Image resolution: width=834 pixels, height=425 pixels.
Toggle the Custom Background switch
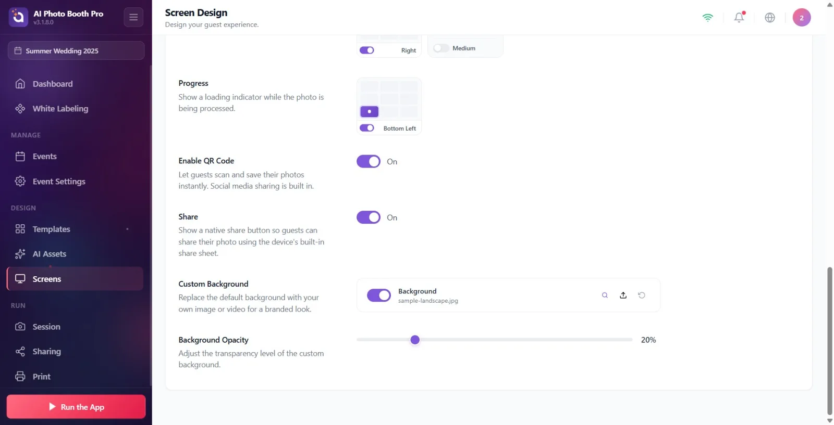[379, 295]
